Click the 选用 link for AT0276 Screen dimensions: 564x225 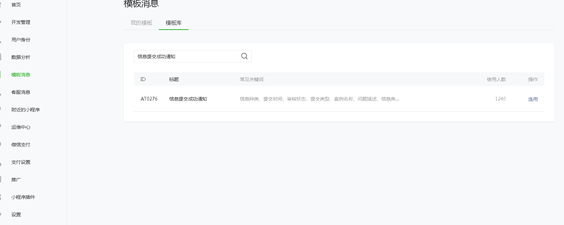point(533,99)
